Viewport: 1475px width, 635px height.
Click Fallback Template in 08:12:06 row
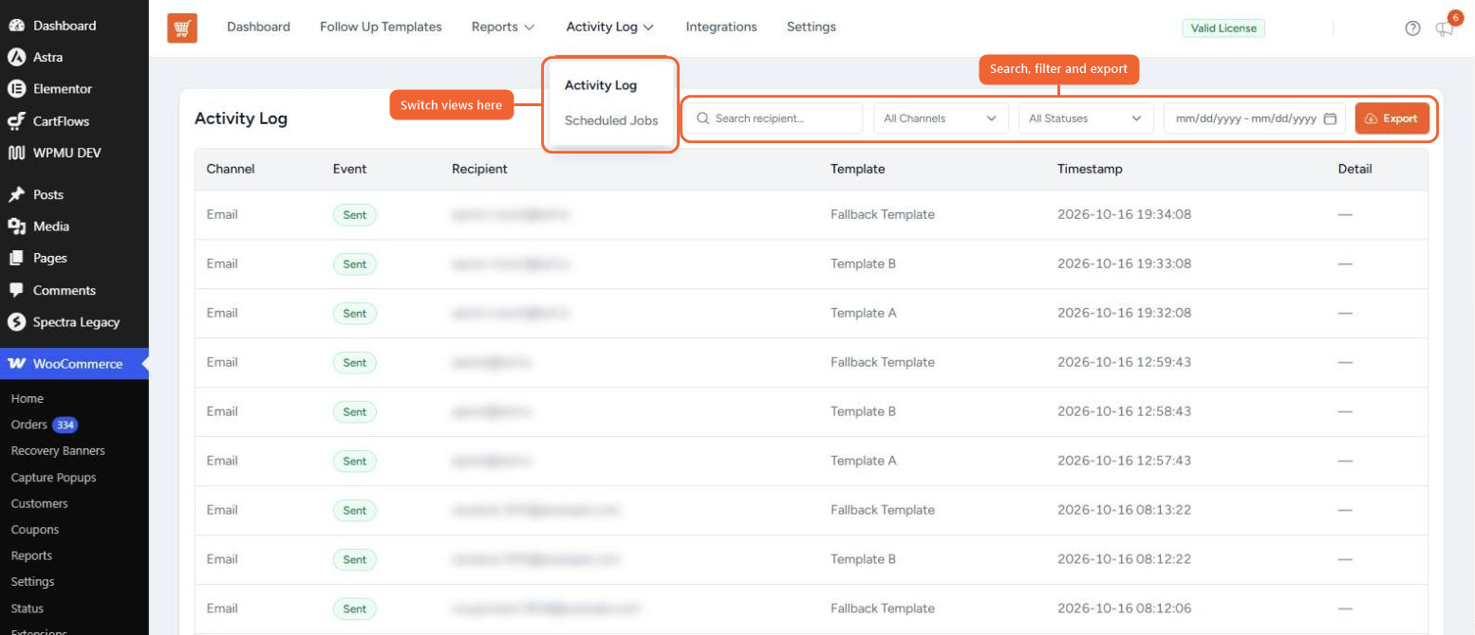(x=883, y=608)
